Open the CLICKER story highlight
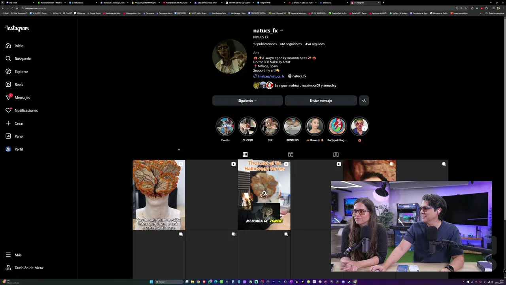This screenshot has height=285, width=506. pos(248,127)
